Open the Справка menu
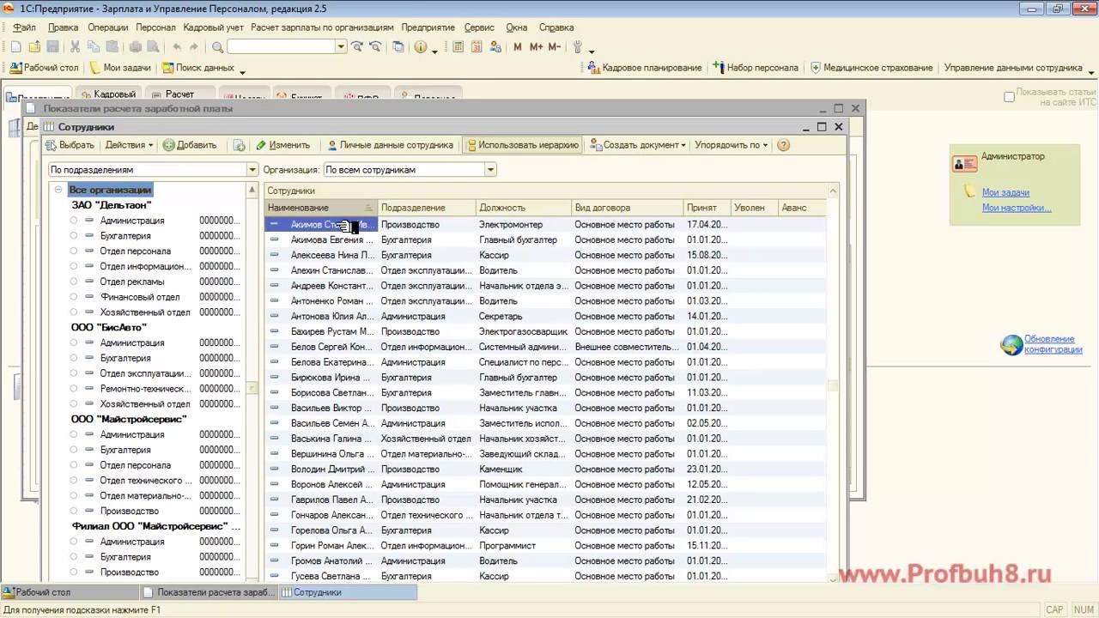Screen dimensions: 1099x618 coord(556,27)
